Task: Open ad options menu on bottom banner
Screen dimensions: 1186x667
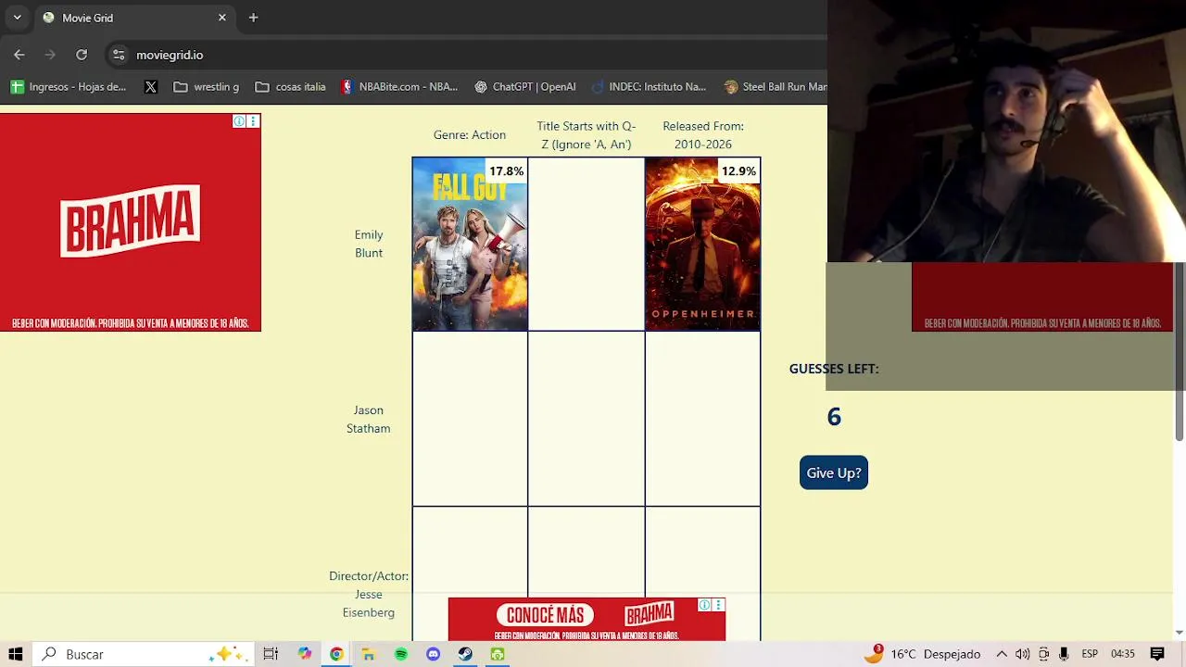Action: pos(718,605)
